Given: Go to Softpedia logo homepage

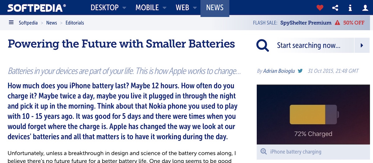Looking at the screenshot, I should pos(37,8).
